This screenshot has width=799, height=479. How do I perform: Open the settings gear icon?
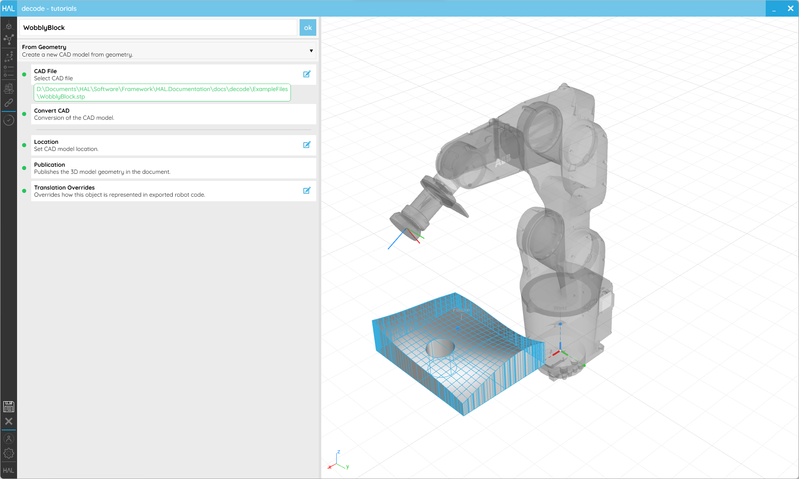click(8, 453)
